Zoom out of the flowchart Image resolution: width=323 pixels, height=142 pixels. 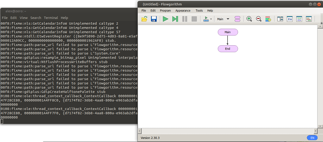[259, 19]
